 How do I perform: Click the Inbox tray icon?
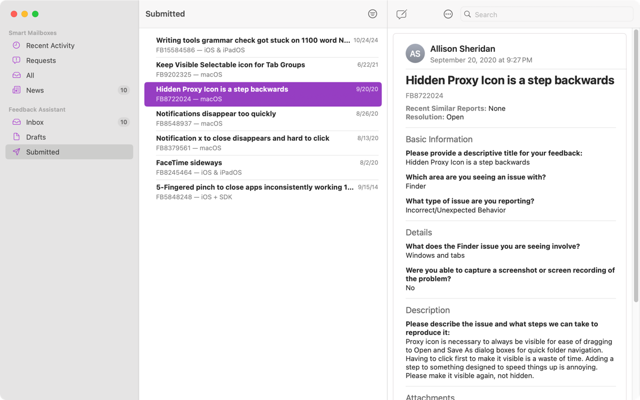click(17, 122)
